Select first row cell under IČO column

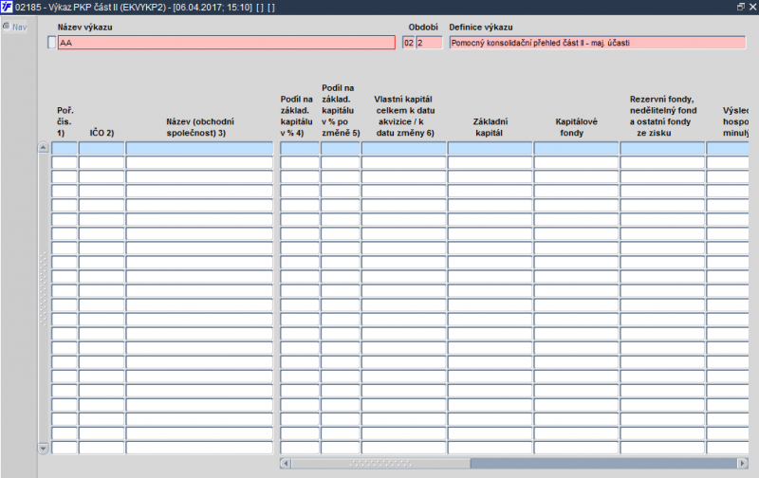point(102,148)
